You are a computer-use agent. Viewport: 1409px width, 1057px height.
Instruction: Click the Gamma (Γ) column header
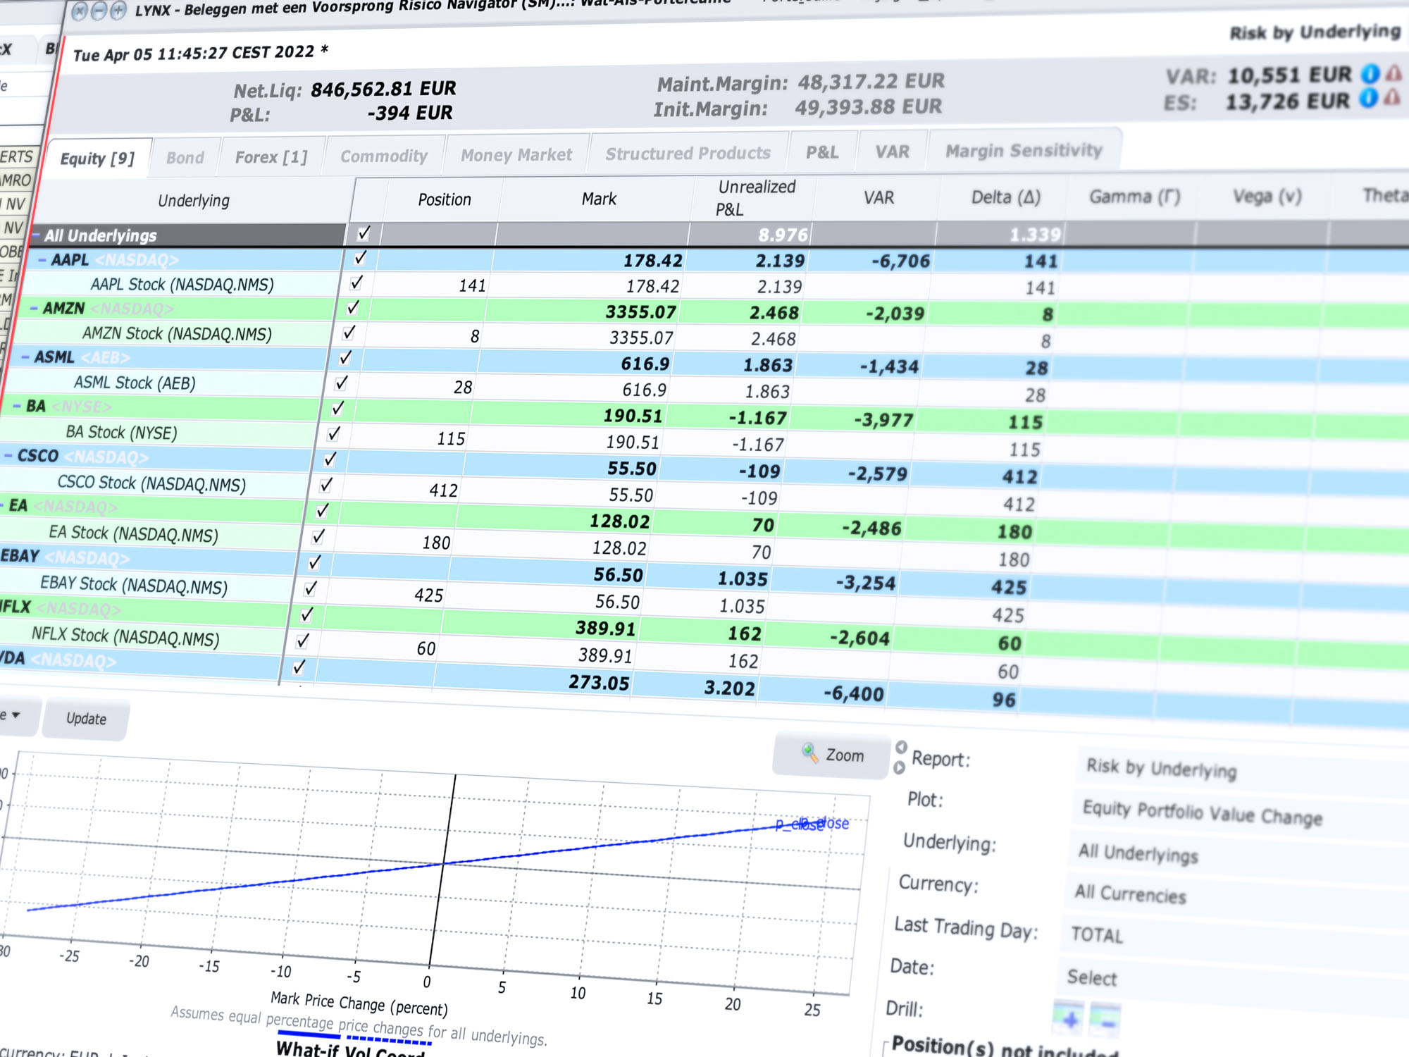(1134, 196)
